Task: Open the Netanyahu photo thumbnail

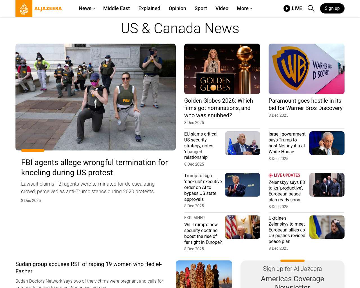Action: click(x=327, y=143)
